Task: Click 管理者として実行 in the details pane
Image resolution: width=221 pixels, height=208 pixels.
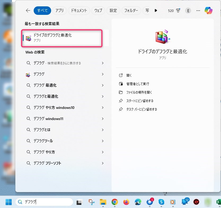Action: tap(138, 84)
